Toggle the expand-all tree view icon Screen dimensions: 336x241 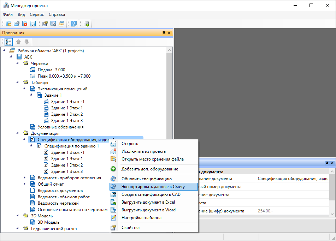[x=8, y=42]
